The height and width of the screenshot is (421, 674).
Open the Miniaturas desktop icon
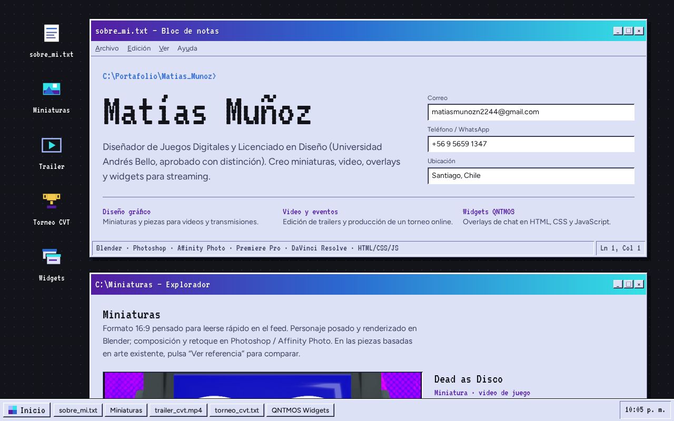point(51,96)
